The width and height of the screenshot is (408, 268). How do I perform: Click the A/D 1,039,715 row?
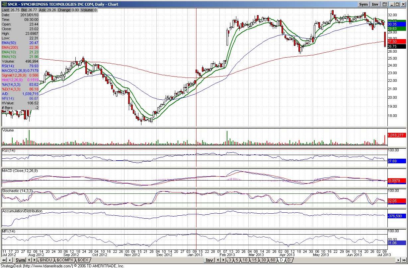tap(20, 94)
